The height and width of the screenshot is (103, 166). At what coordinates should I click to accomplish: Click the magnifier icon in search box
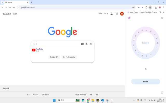coord(33,44)
